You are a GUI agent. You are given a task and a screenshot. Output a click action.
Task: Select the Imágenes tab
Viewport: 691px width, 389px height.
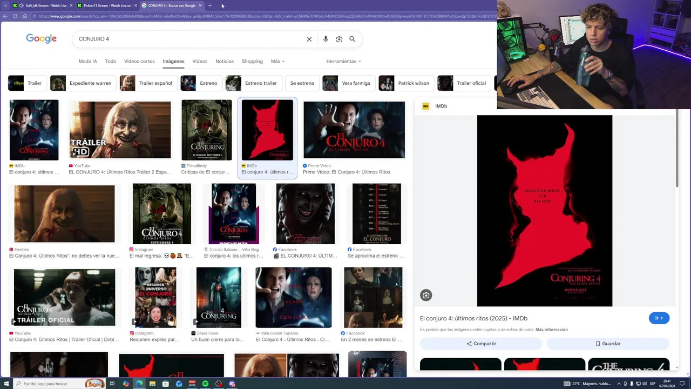tap(173, 61)
